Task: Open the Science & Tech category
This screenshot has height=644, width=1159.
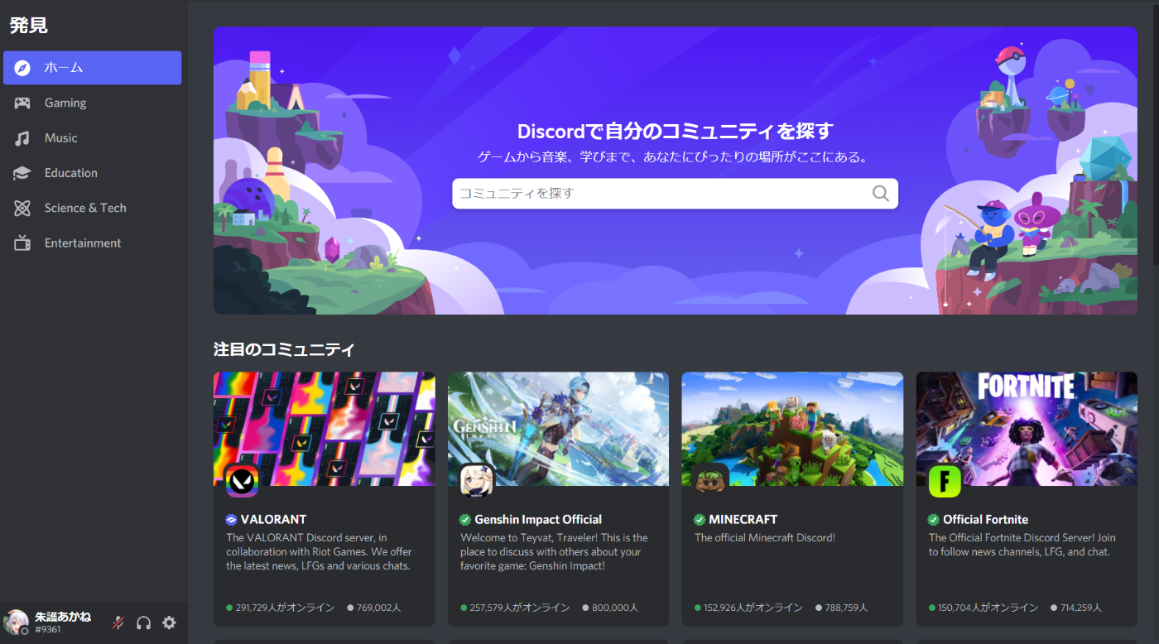Action: click(93, 208)
